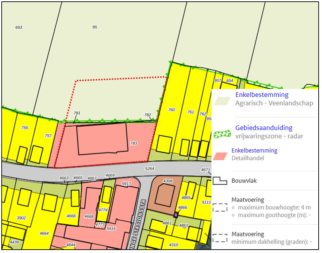Click parcel label 654
The height and width of the screenshot is (253, 322).
(x=230, y=81)
